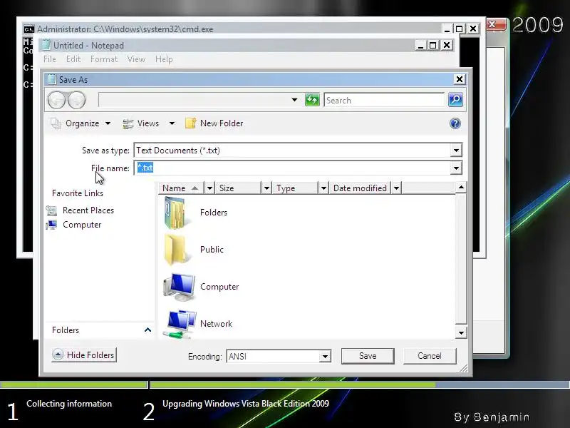Collapse the Folders pane chevron
570x428 pixels.
(147, 330)
